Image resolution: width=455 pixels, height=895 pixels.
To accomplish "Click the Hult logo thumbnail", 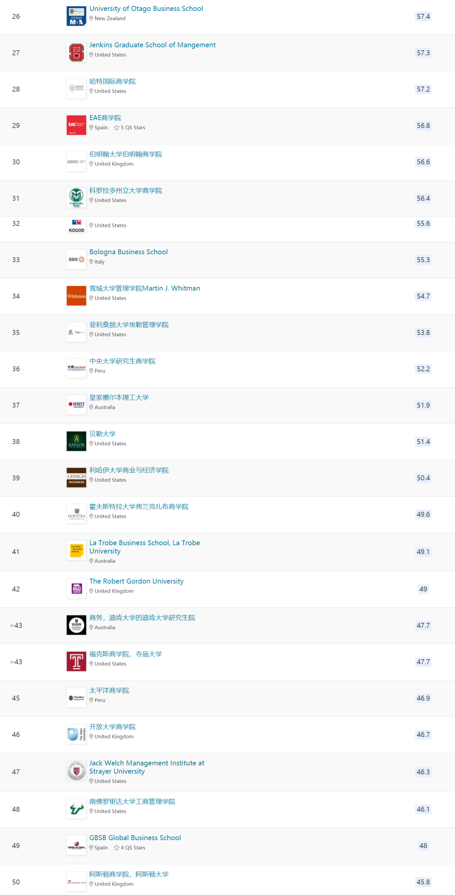I will tap(76, 89).
